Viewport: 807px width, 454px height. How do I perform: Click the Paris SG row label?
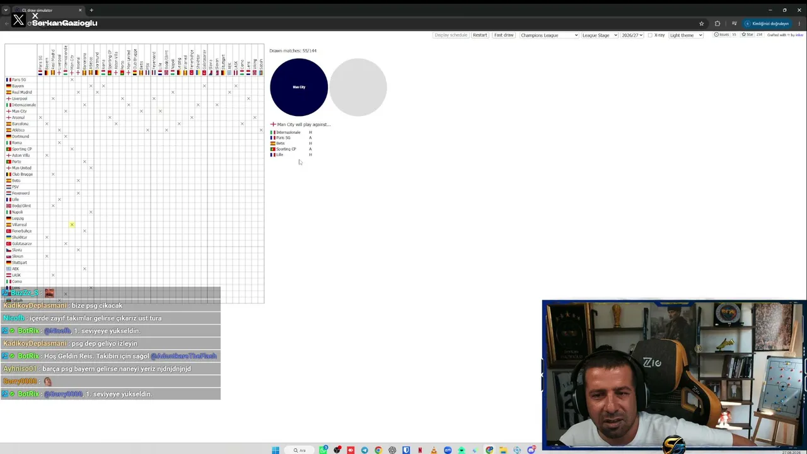19,79
